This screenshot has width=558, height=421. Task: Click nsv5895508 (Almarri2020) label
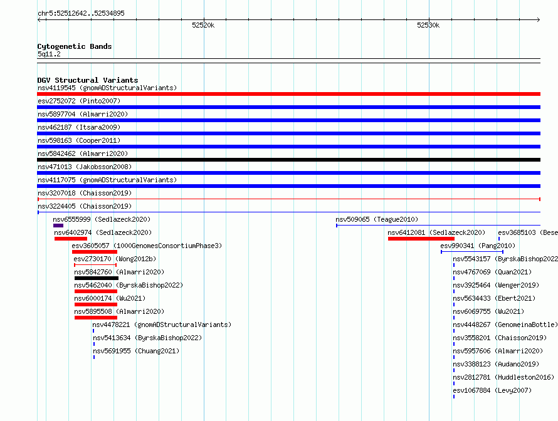click(x=119, y=311)
